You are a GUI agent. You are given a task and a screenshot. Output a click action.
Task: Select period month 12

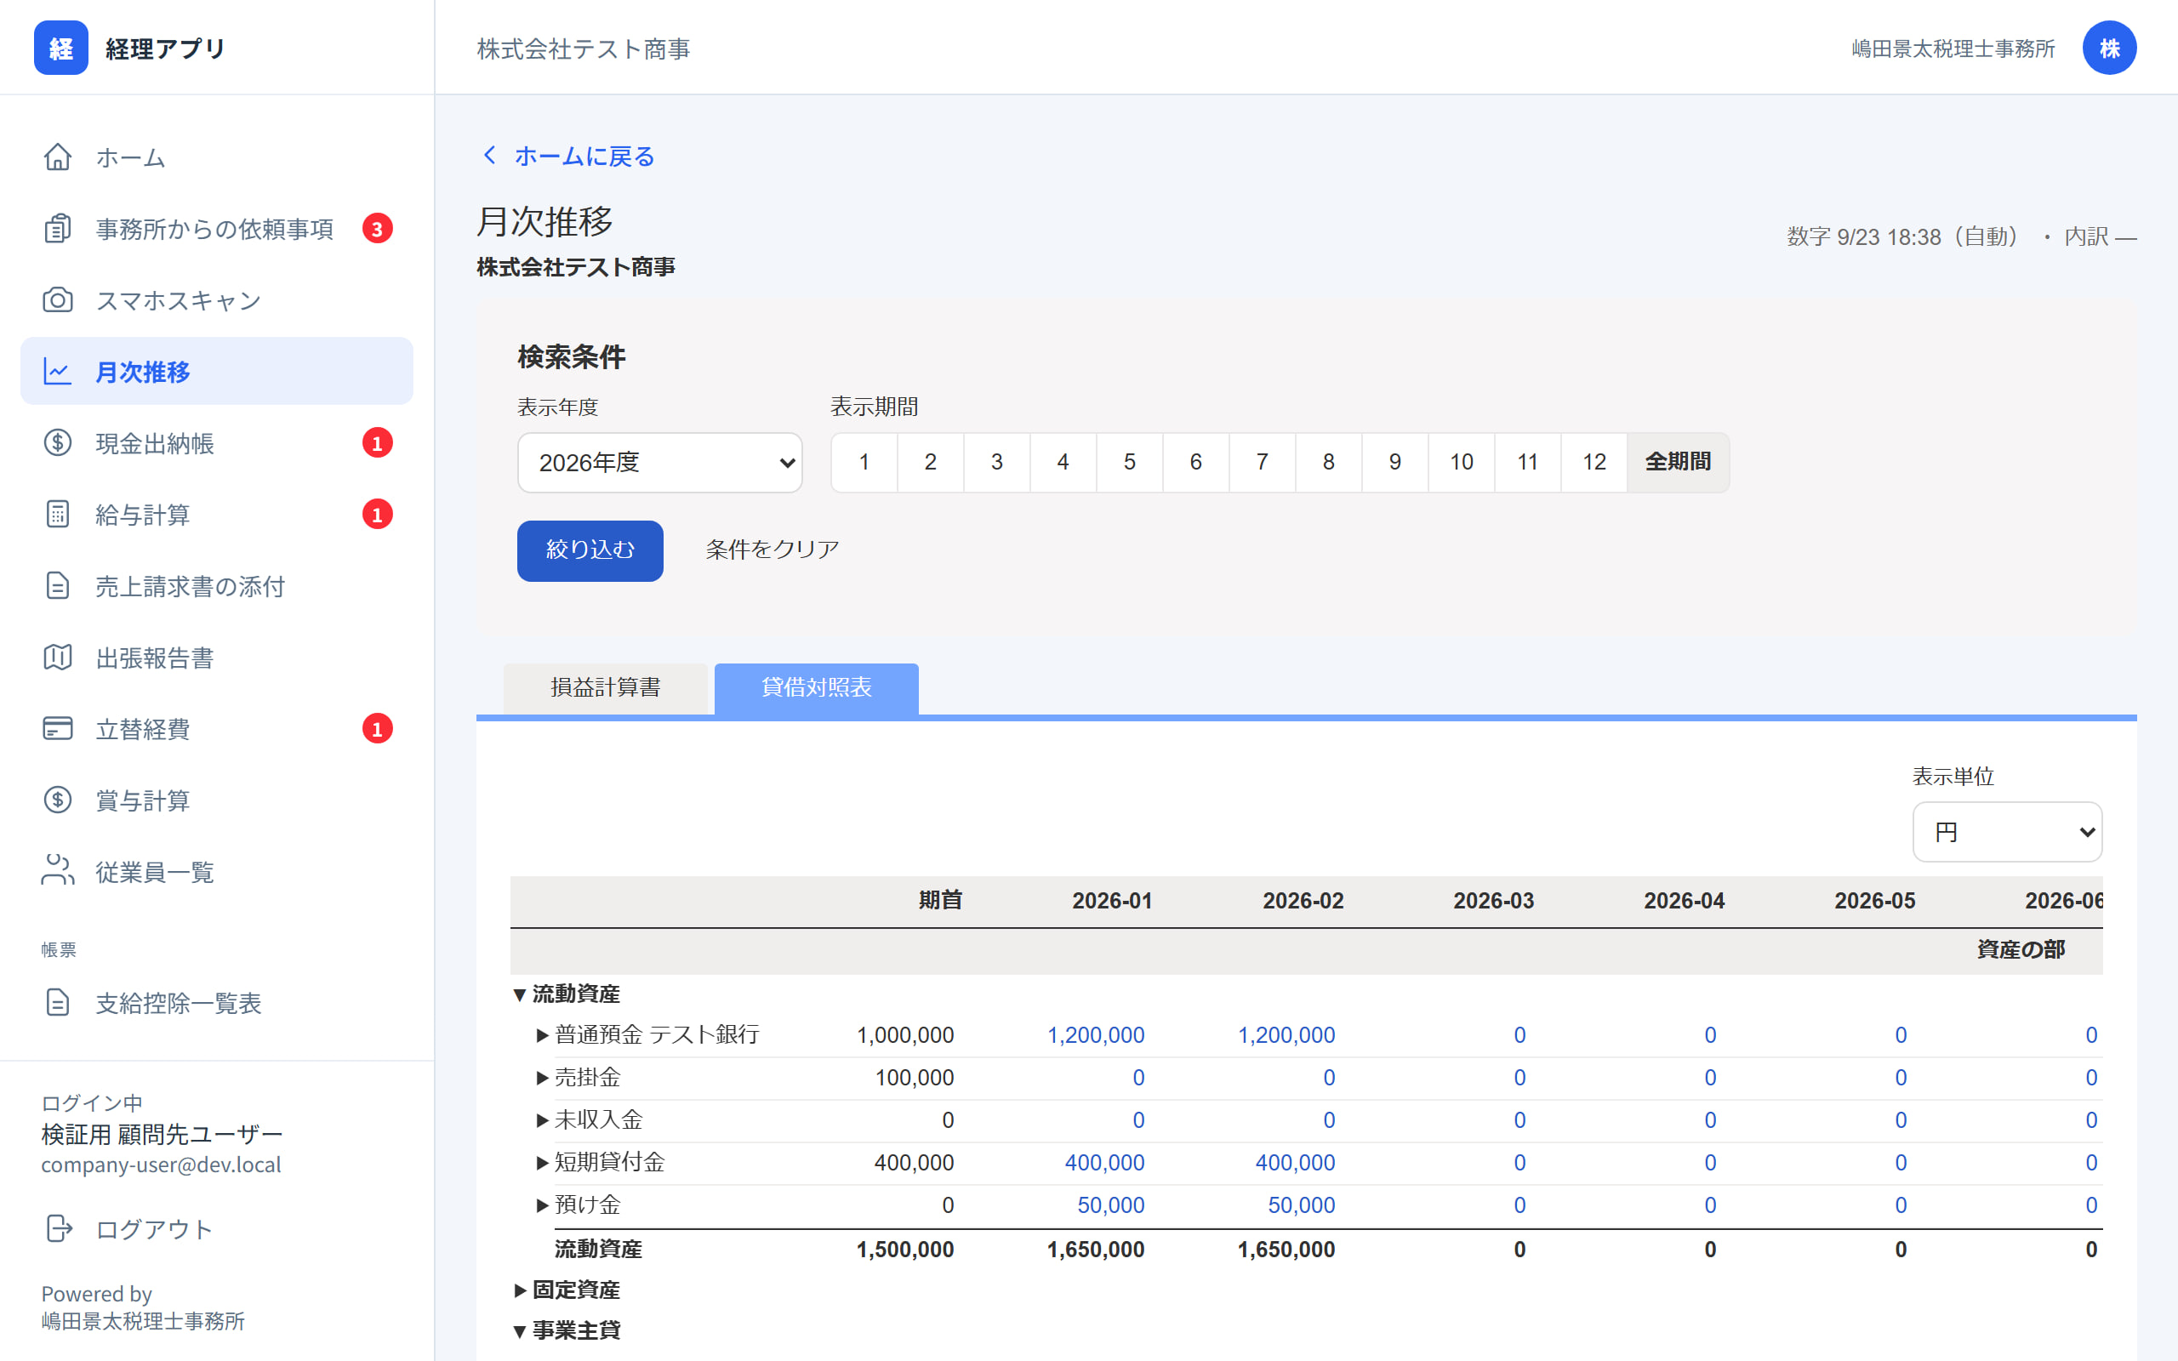click(1594, 463)
